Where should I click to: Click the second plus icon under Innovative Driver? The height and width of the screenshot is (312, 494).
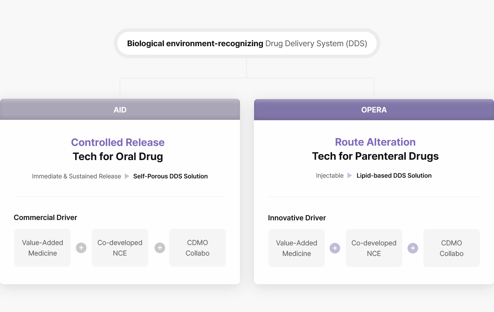pyautogui.click(x=413, y=248)
